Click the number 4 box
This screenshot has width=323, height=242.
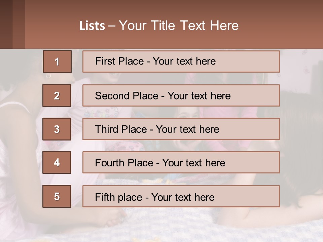pos(57,162)
